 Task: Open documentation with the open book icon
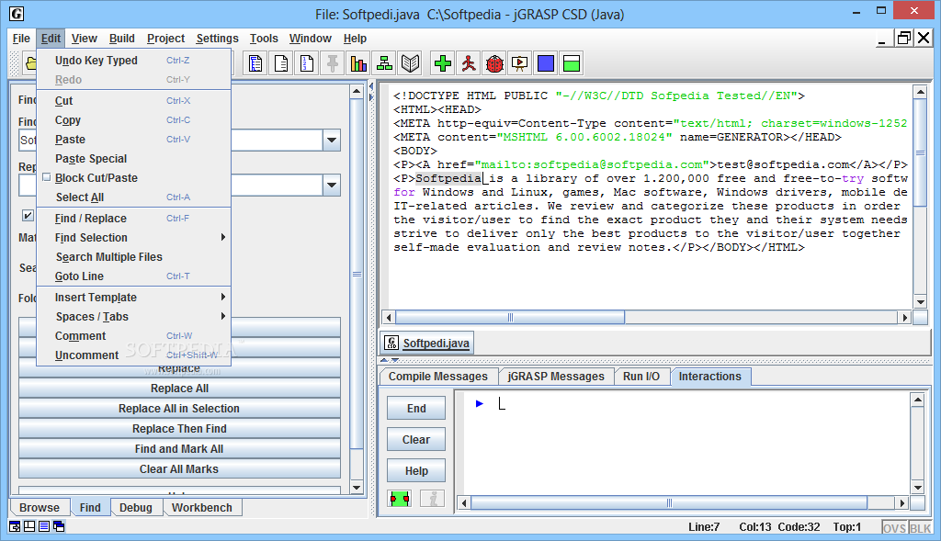pos(410,63)
